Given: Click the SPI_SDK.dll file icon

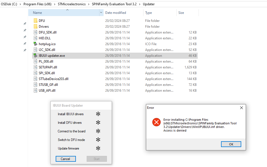Looking at the screenshot, I should 35,73.
